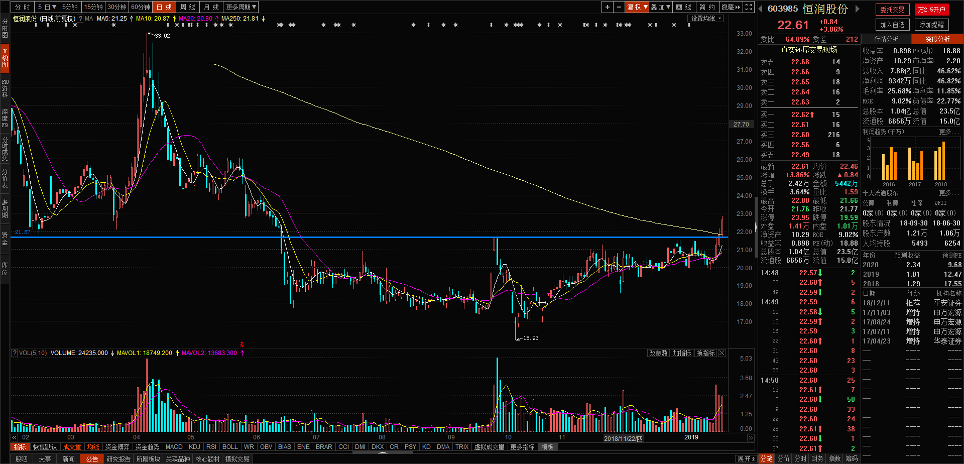Toggle RSI indicator
This screenshot has height=464, width=964.
pos(211,447)
